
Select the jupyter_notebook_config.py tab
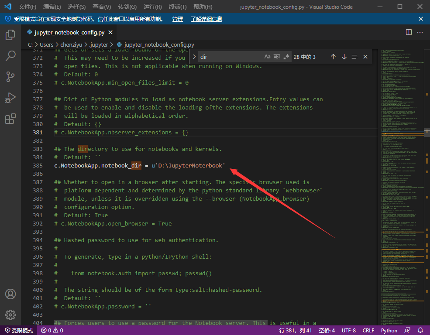click(70, 32)
